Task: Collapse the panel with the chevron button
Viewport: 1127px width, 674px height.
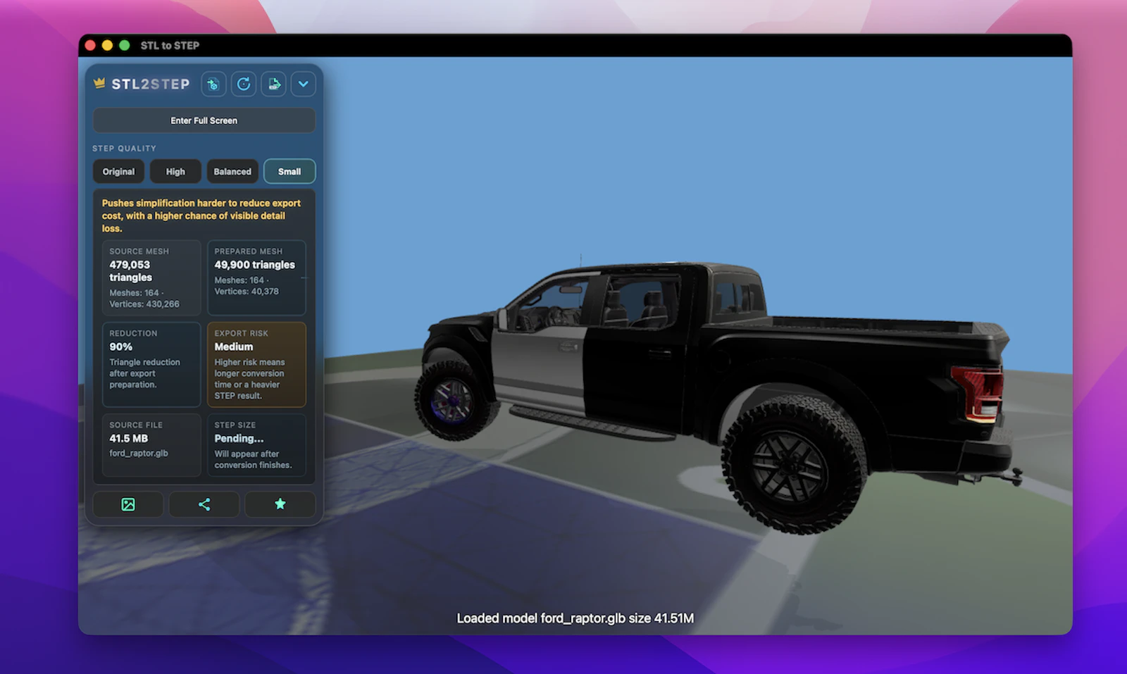Action: click(x=303, y=85)
